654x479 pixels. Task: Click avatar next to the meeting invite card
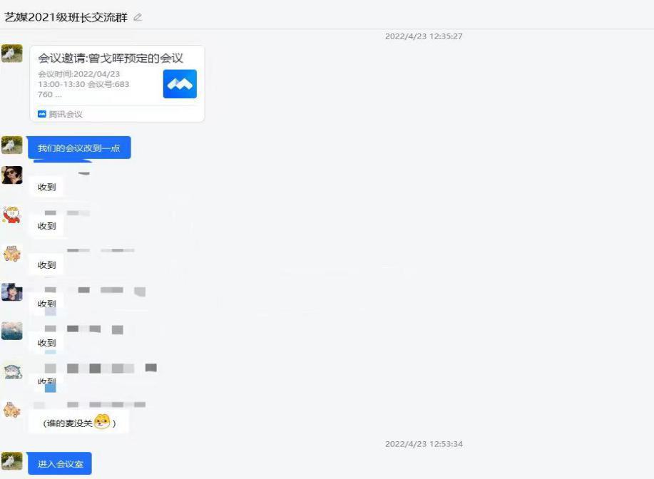coord(12,54)
